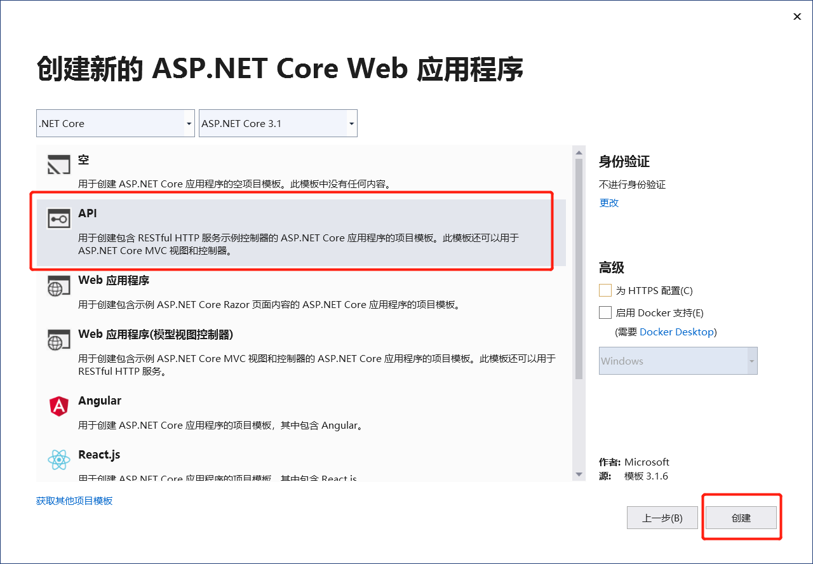Click the 创建 button

(x=741, y=518)
